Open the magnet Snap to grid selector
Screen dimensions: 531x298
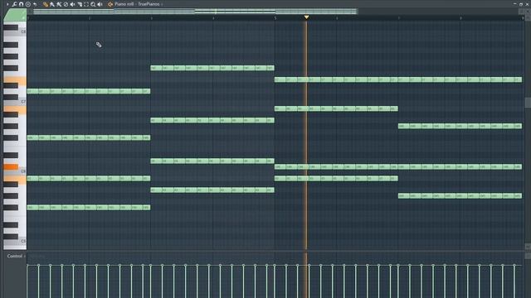pos(21,4)
